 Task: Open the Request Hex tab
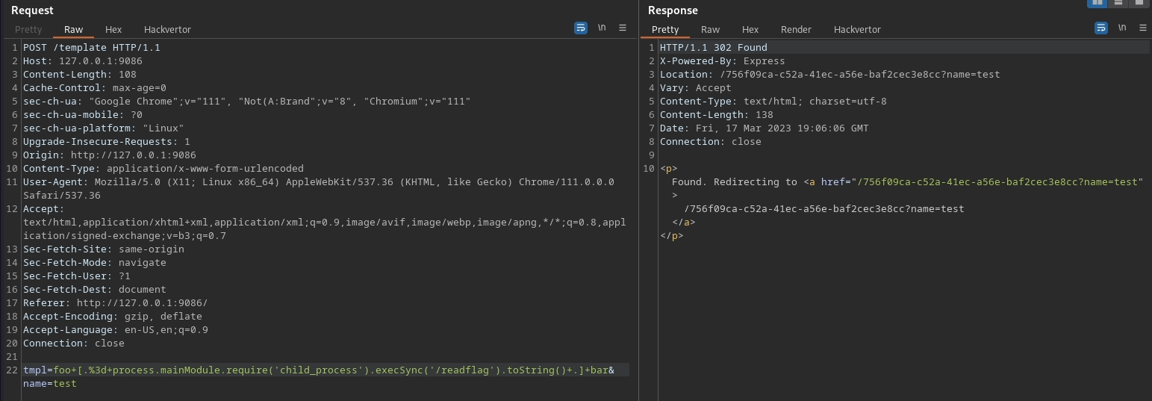click(113, 29)
